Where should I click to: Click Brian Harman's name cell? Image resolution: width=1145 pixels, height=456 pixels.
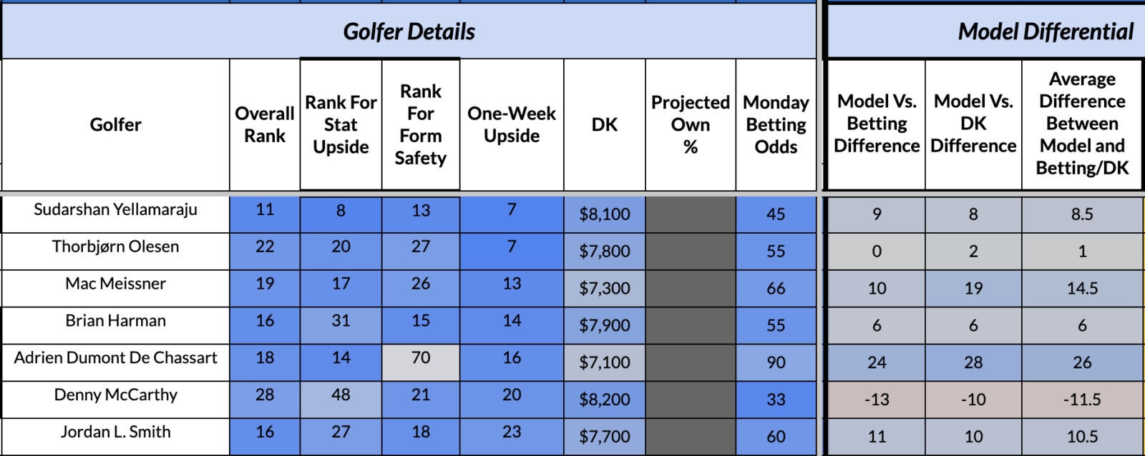pos(115,322)
